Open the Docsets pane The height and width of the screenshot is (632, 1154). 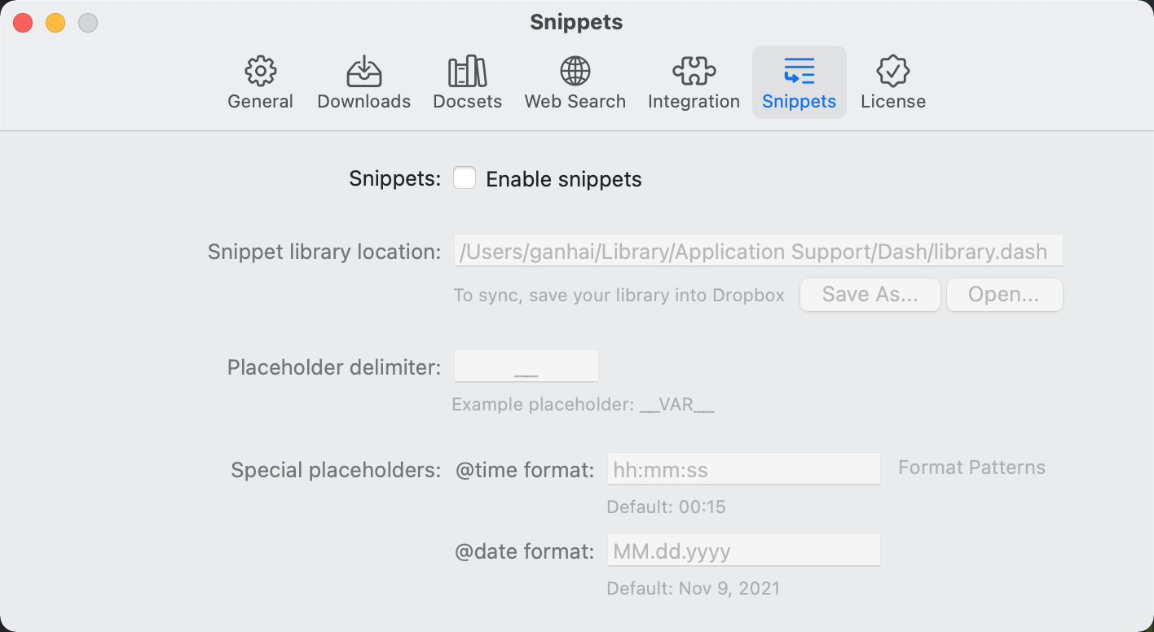coord(467,81)
